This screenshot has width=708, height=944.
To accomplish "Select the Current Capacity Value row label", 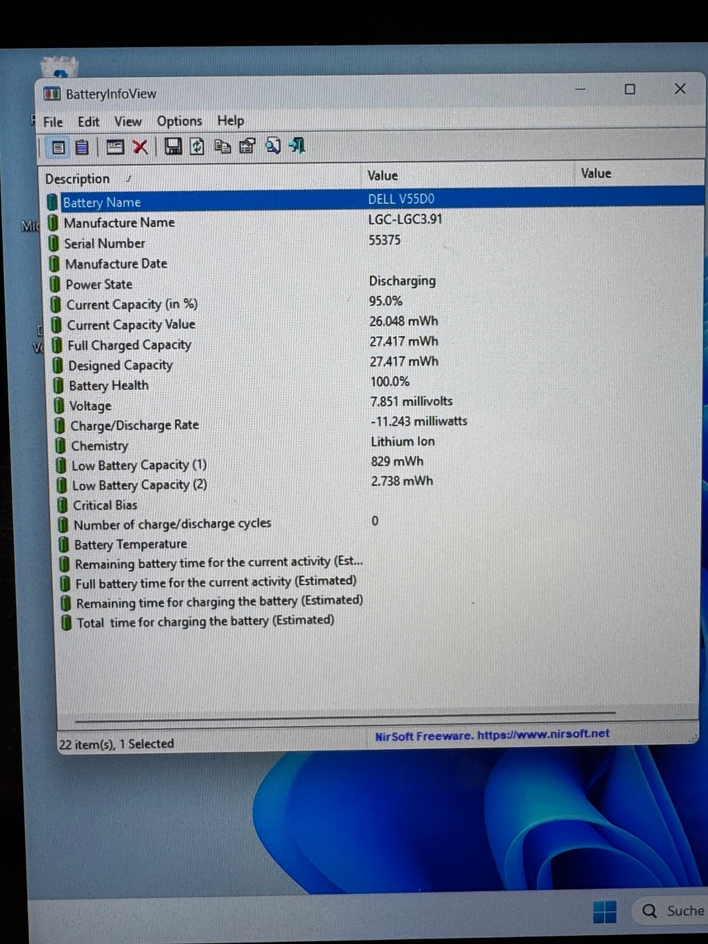I will click(131, 325).
